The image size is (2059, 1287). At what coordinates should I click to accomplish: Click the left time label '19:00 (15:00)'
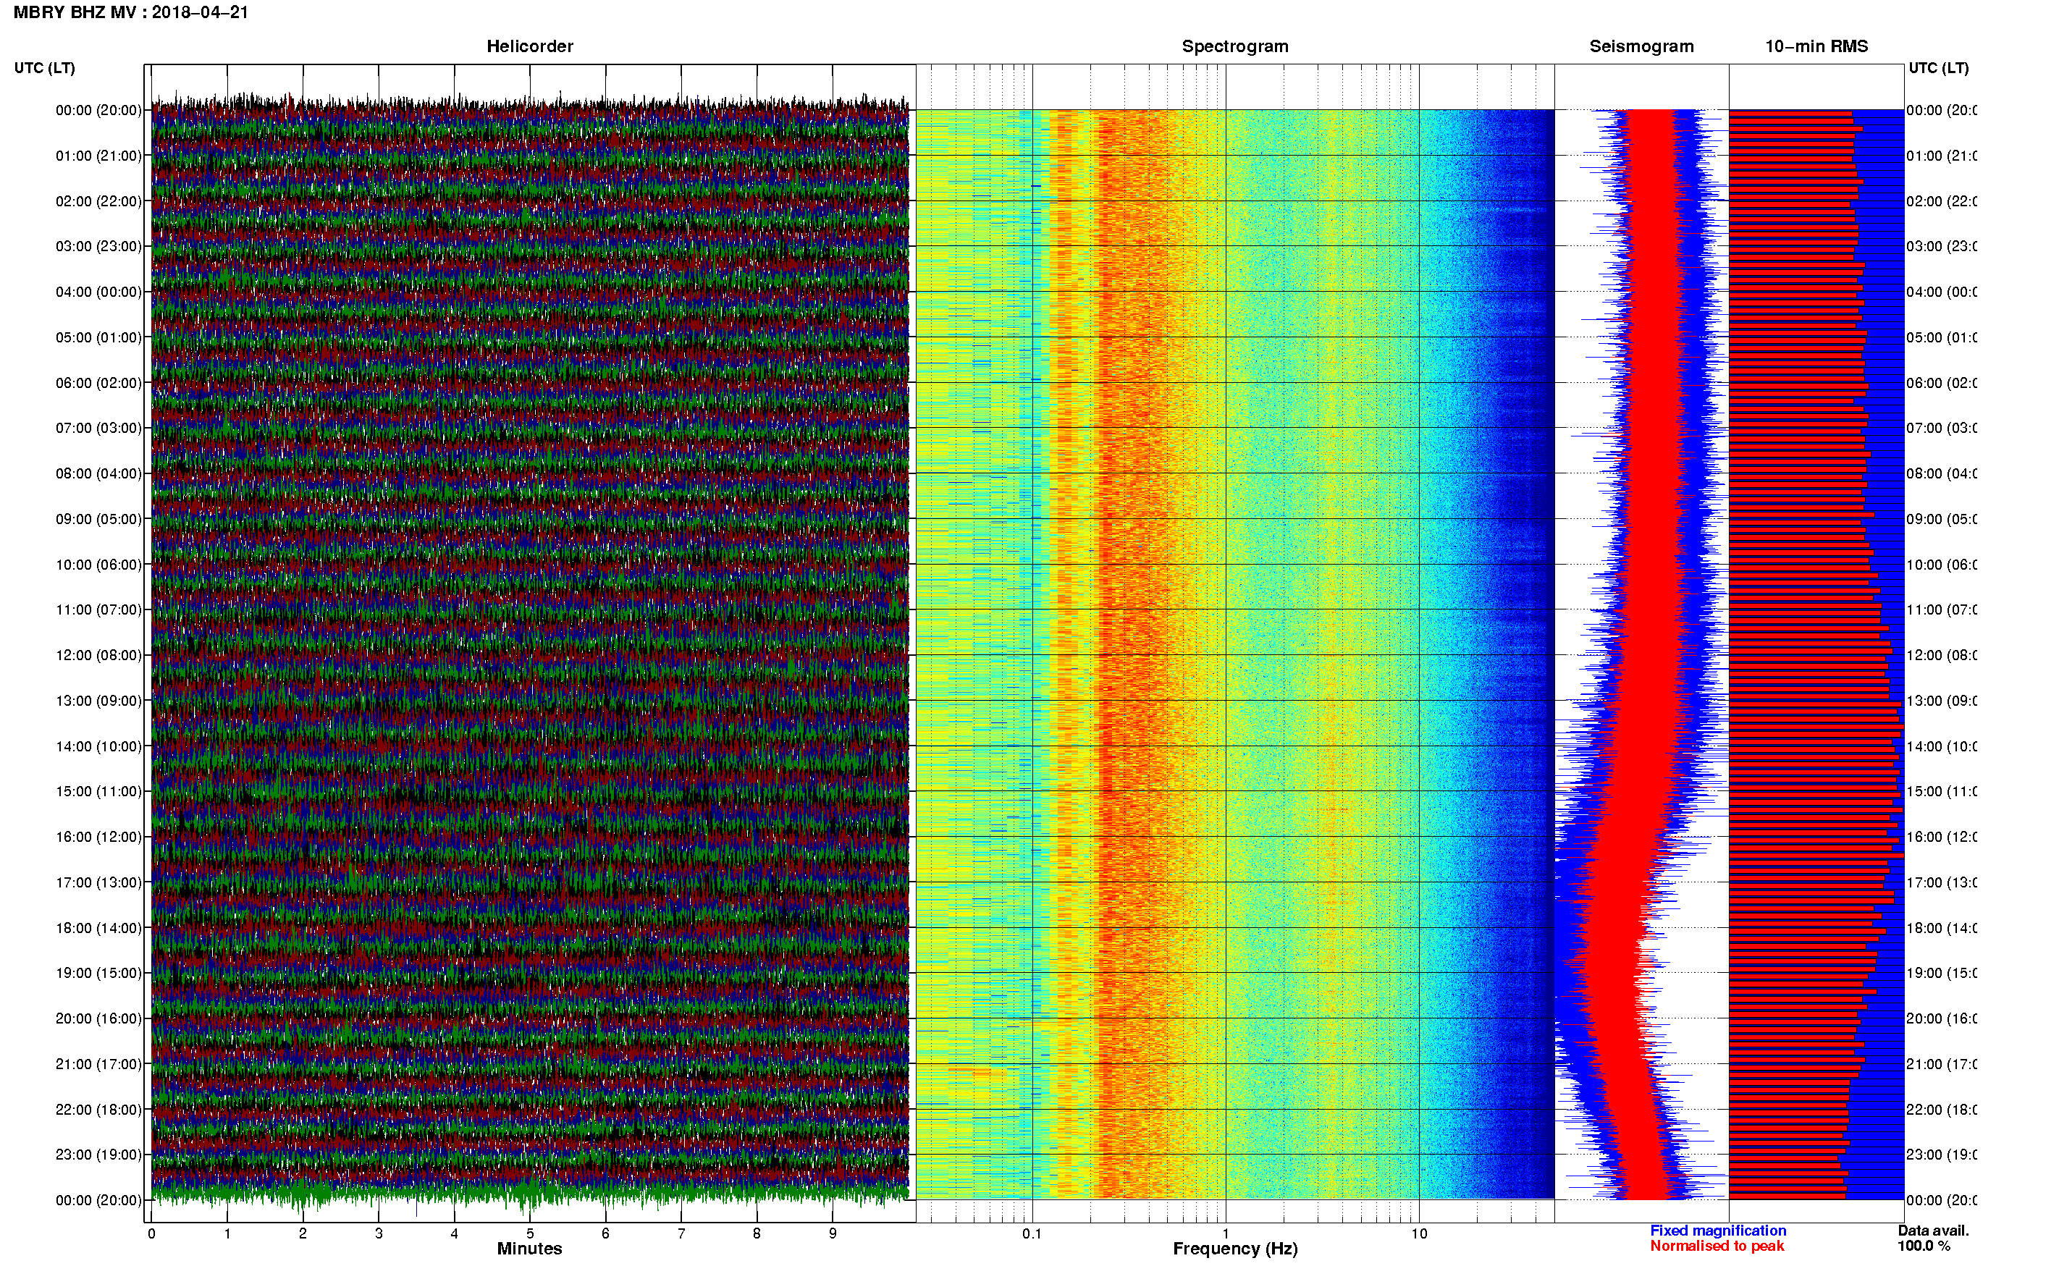98,973
